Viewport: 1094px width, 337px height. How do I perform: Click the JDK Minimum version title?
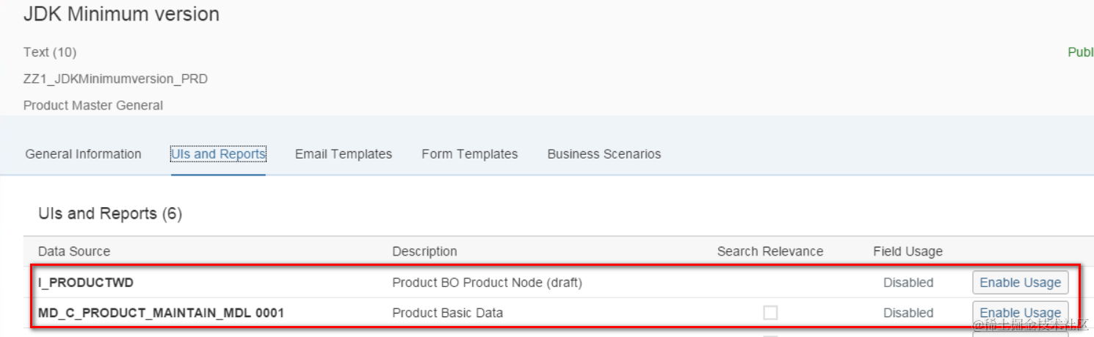click(x=121, y=14)
